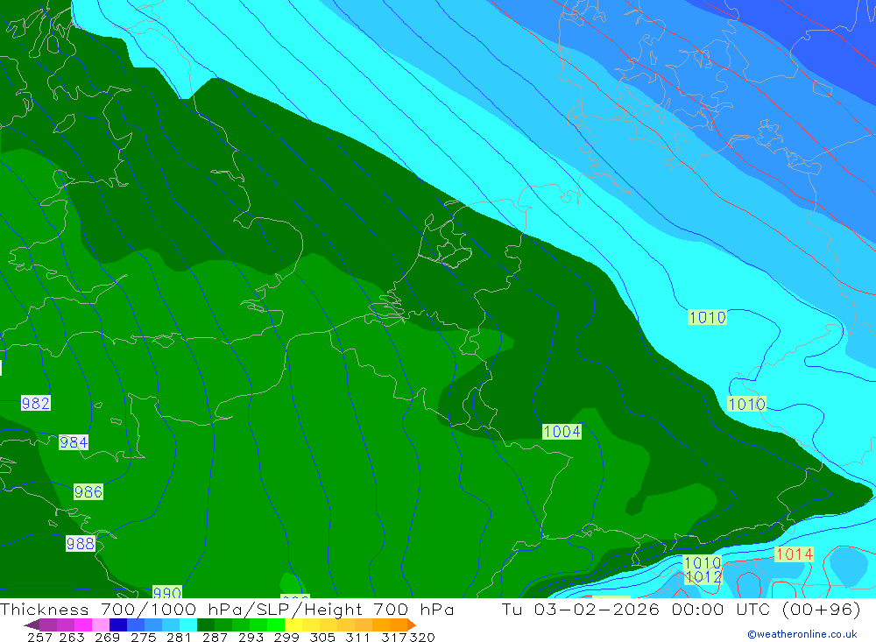The image size is (876, 642).
Task: Click the Thickness 700/1000 hPa map title
Action: tap(227, 609)
